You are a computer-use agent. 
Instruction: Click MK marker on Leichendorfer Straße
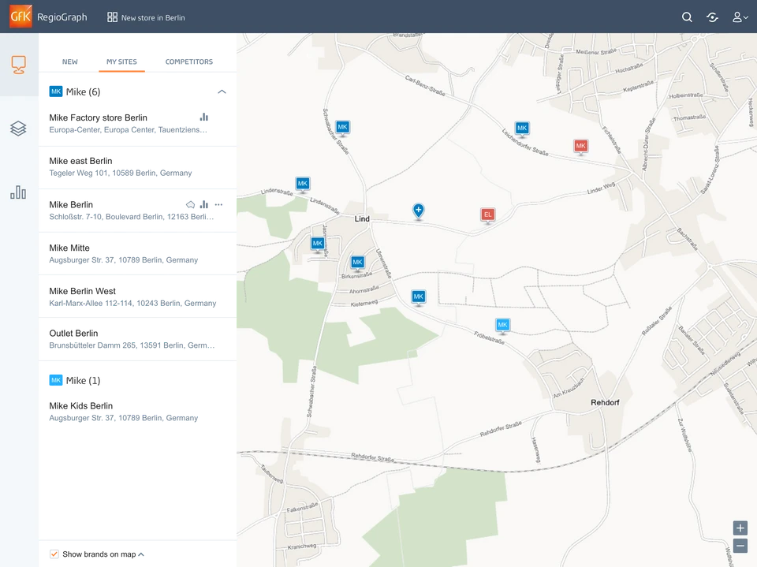tap(522, 129)
